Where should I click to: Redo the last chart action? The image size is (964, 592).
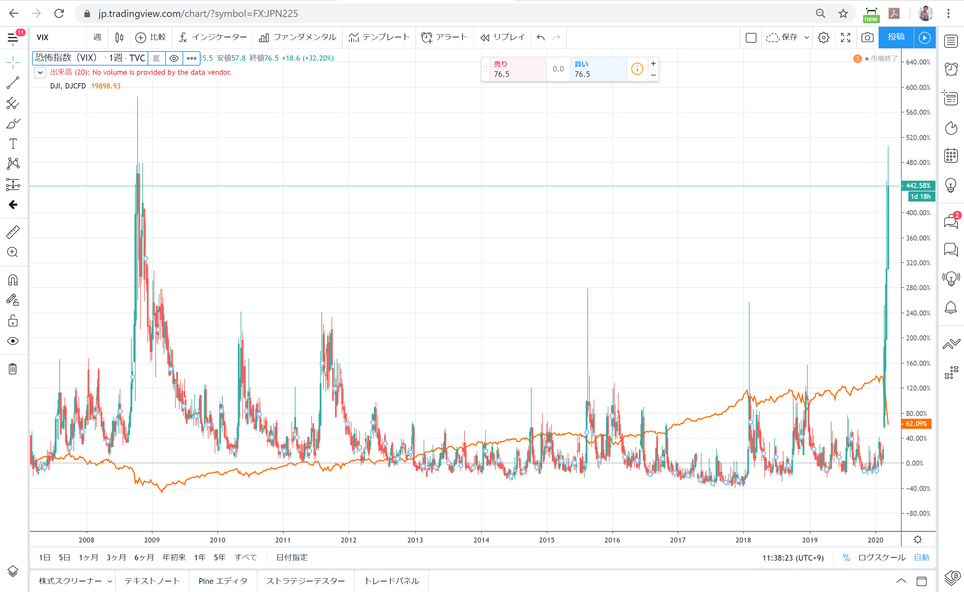point(556,38)
